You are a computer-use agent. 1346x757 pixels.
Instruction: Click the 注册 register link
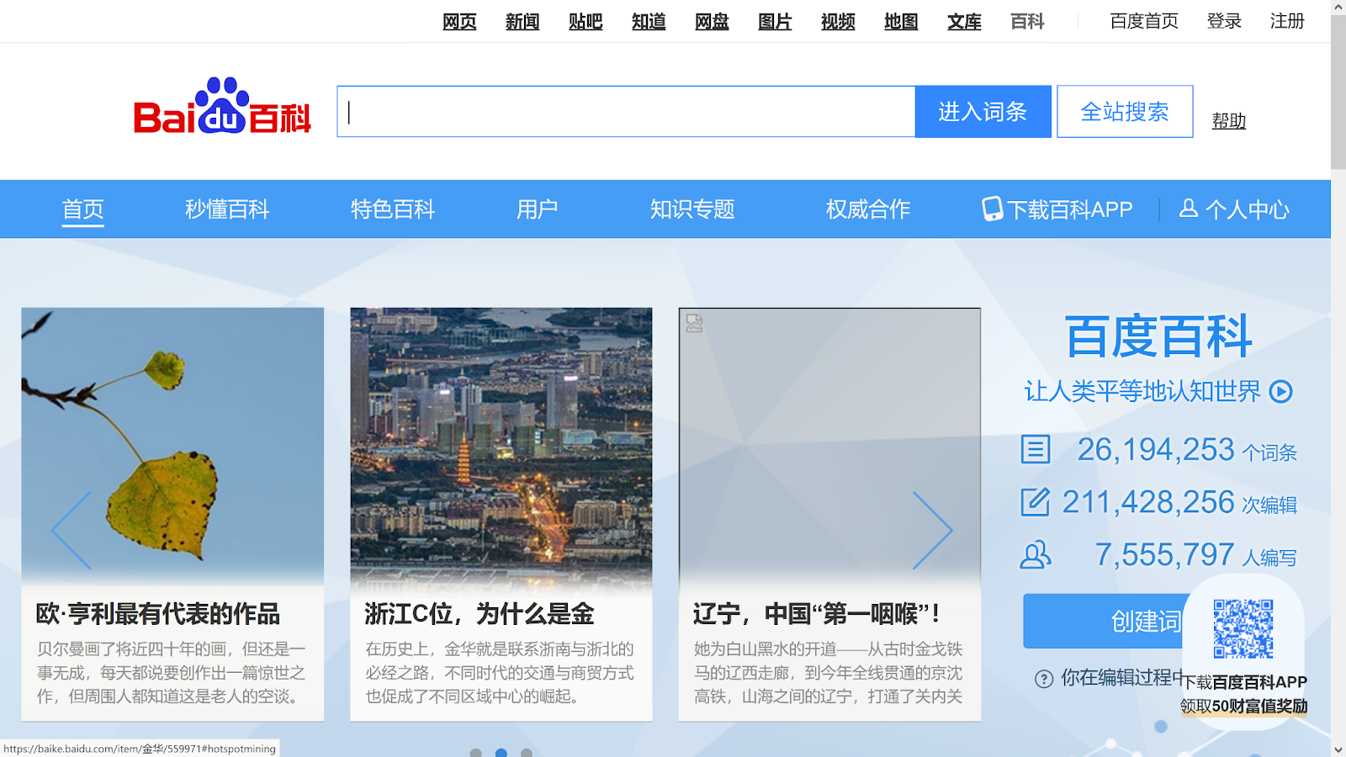click(1287, 21)
